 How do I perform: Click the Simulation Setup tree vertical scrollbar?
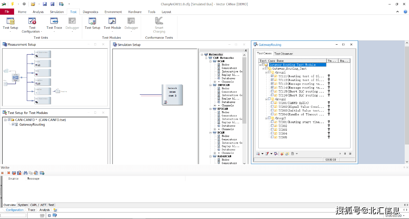pos(245,89)
